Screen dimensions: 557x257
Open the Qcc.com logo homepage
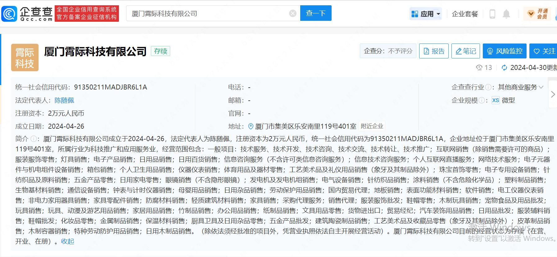coord(27,14)
